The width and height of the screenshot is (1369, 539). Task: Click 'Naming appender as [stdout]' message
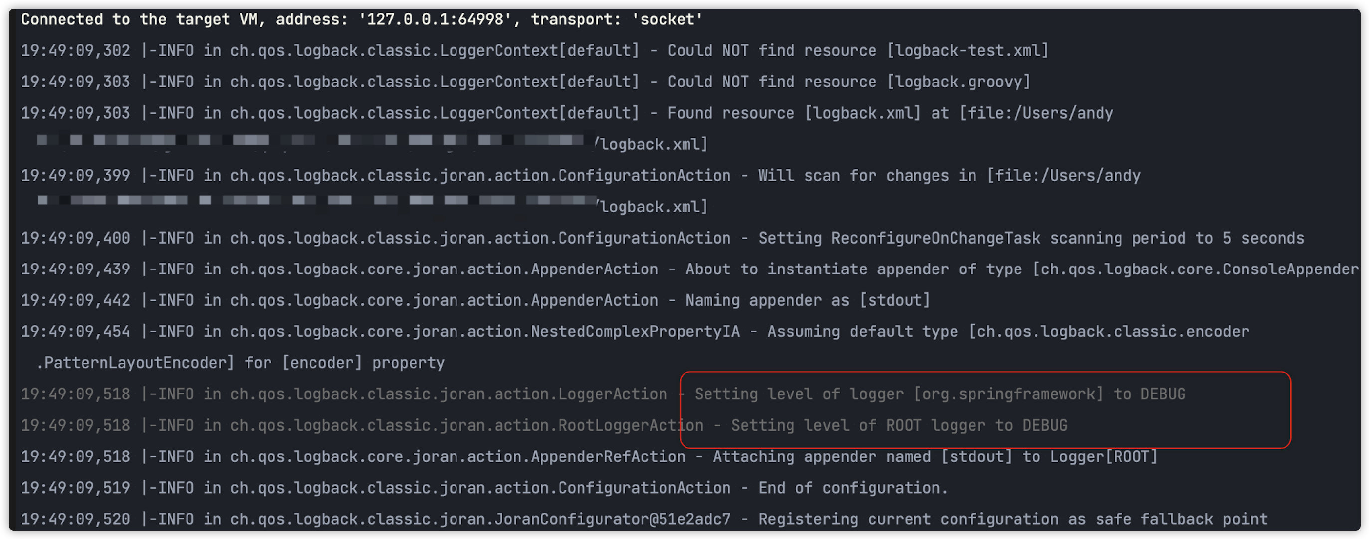click(808, 300)
